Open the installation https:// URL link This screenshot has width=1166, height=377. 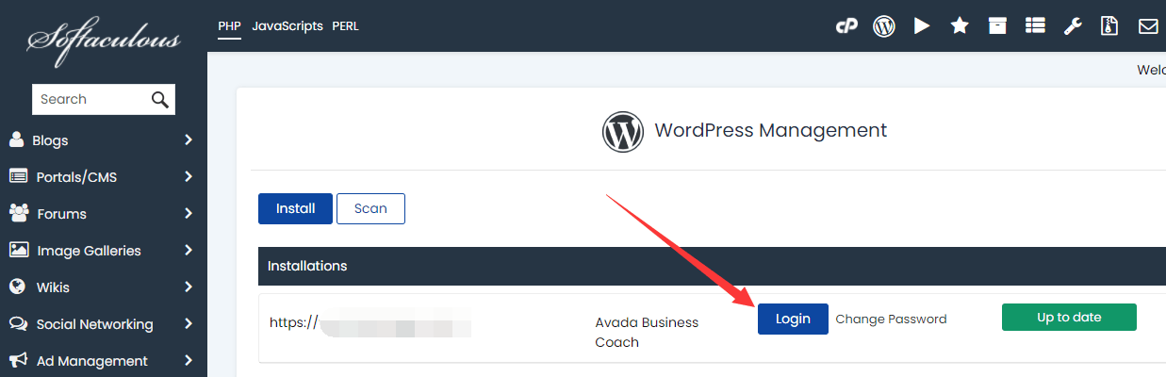tap(370, 322)
